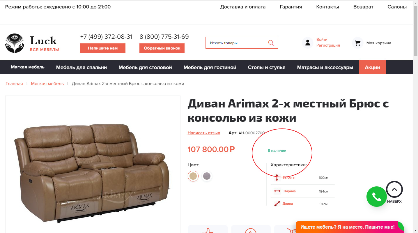The image size is (418, 233).
Task: Open the Мебель для спальни menu
Action: 82,67
